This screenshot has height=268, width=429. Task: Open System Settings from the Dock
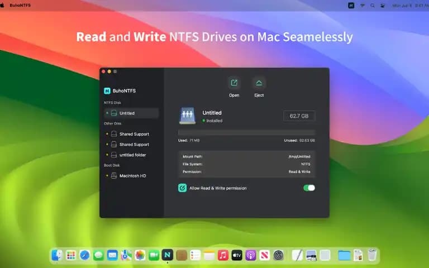pos(279,255)
